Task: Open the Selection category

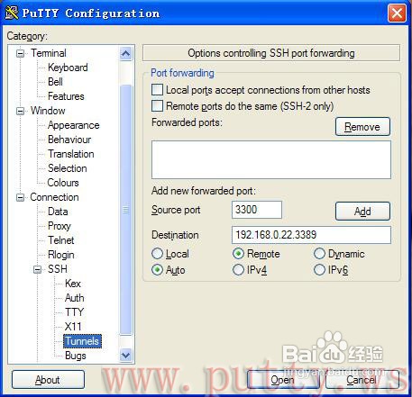Action: point(68,168)
